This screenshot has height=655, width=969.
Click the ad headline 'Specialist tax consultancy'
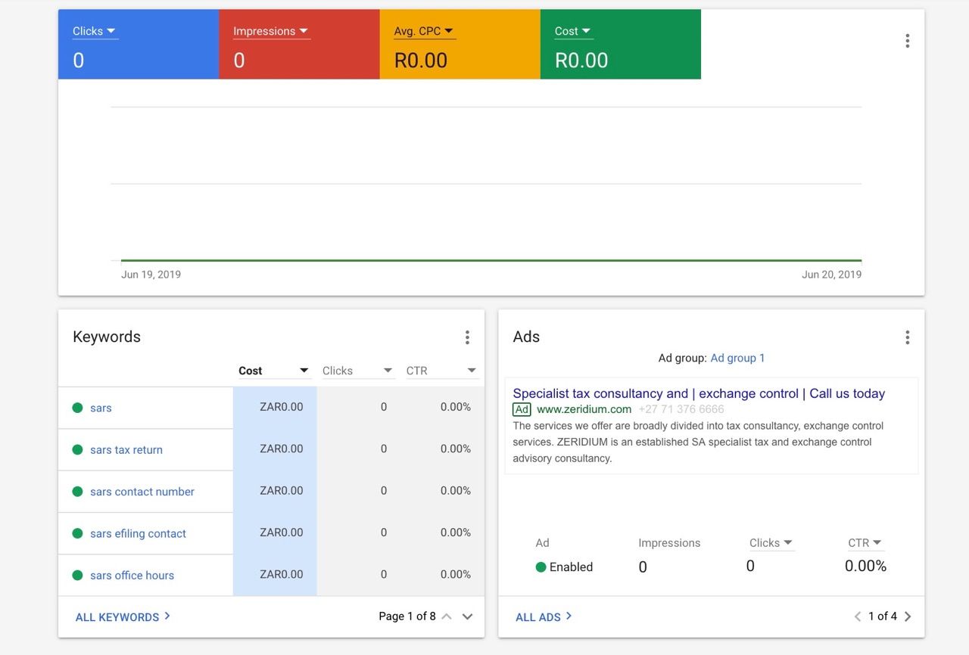(x=699, y=393)
